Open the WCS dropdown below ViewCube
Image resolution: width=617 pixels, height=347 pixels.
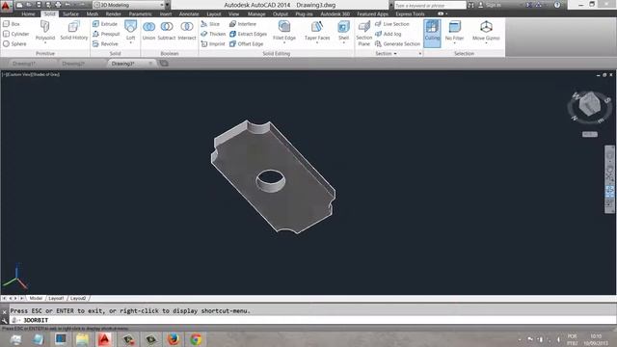[x=589, y=134]
